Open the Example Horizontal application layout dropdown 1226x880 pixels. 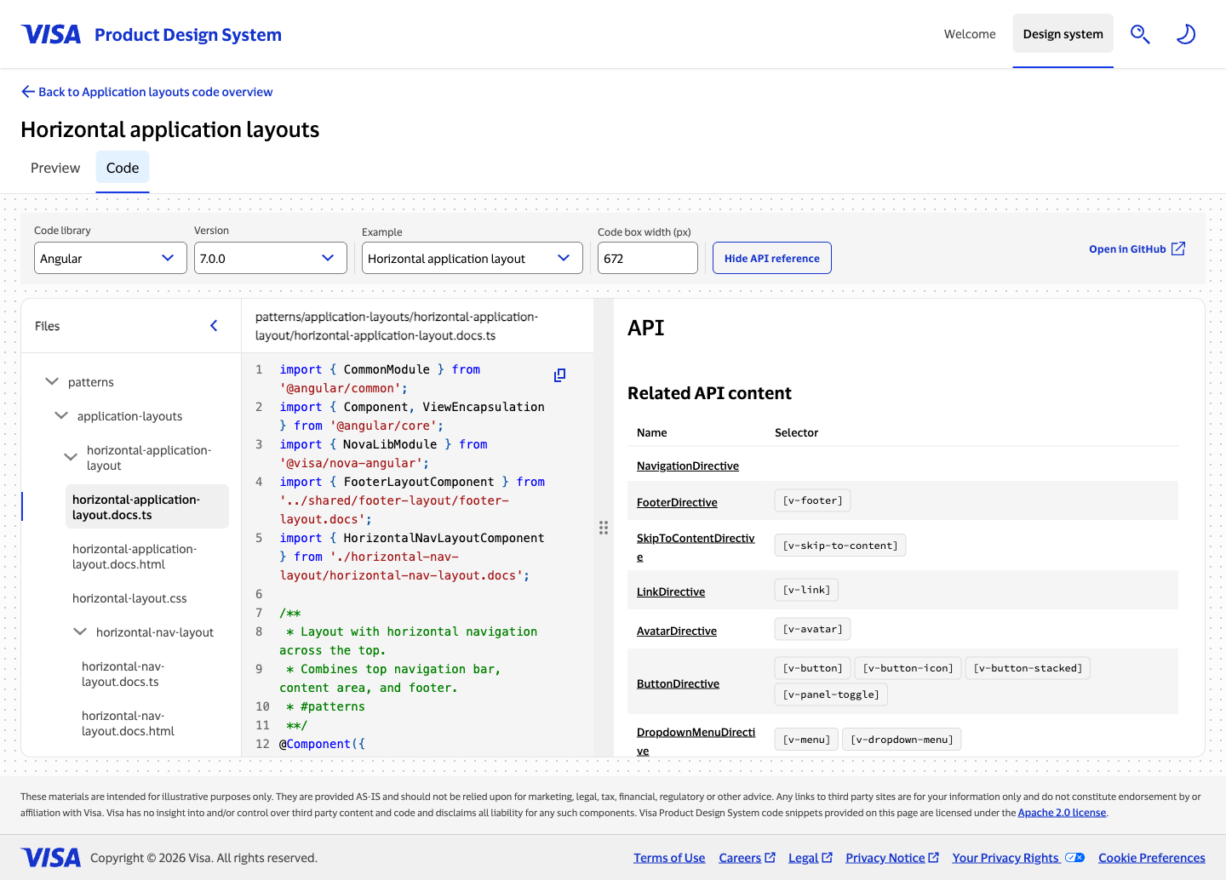tap(473, 258)
